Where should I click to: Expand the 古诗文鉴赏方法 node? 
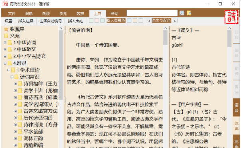tap(15, 111)
